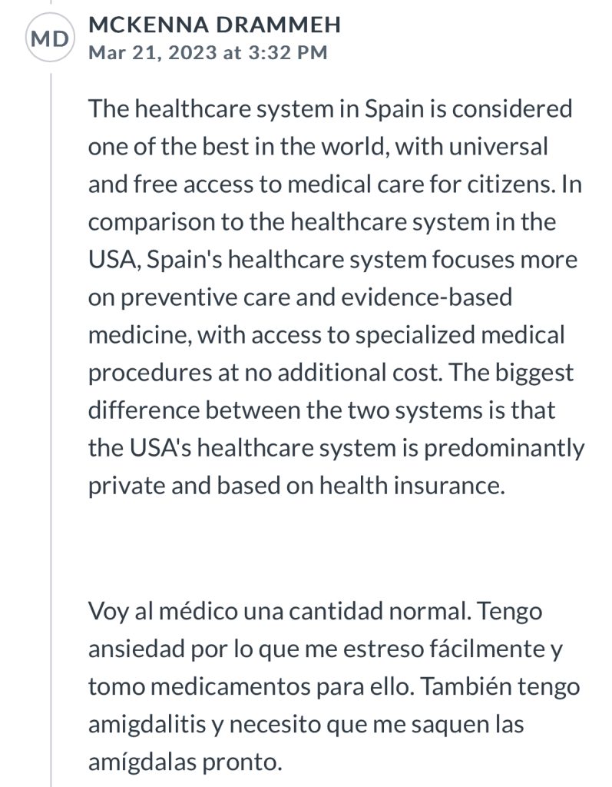The image size is (612, 787).
Task: Open McKenna Drammeh's author name
Action: (x=215, y=25)
